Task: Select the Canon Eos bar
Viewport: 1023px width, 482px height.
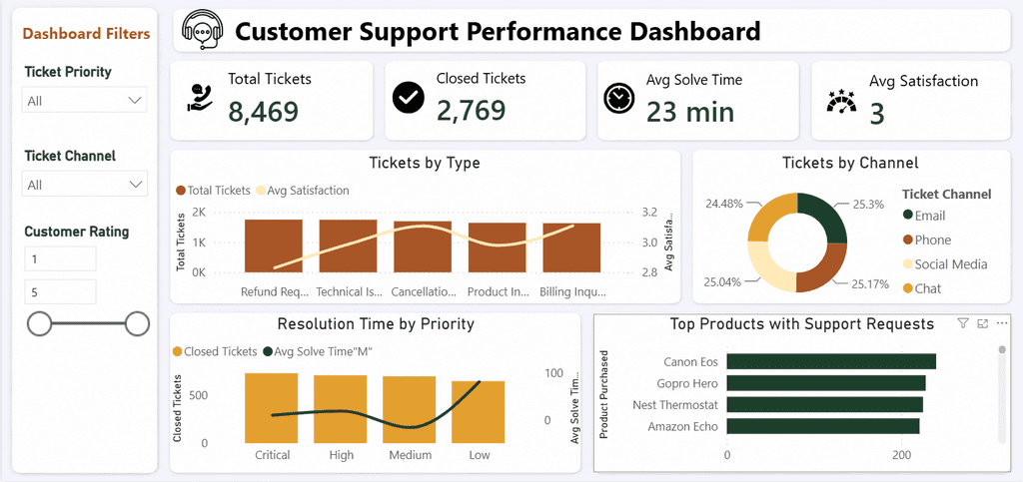Action: point(831,361)
